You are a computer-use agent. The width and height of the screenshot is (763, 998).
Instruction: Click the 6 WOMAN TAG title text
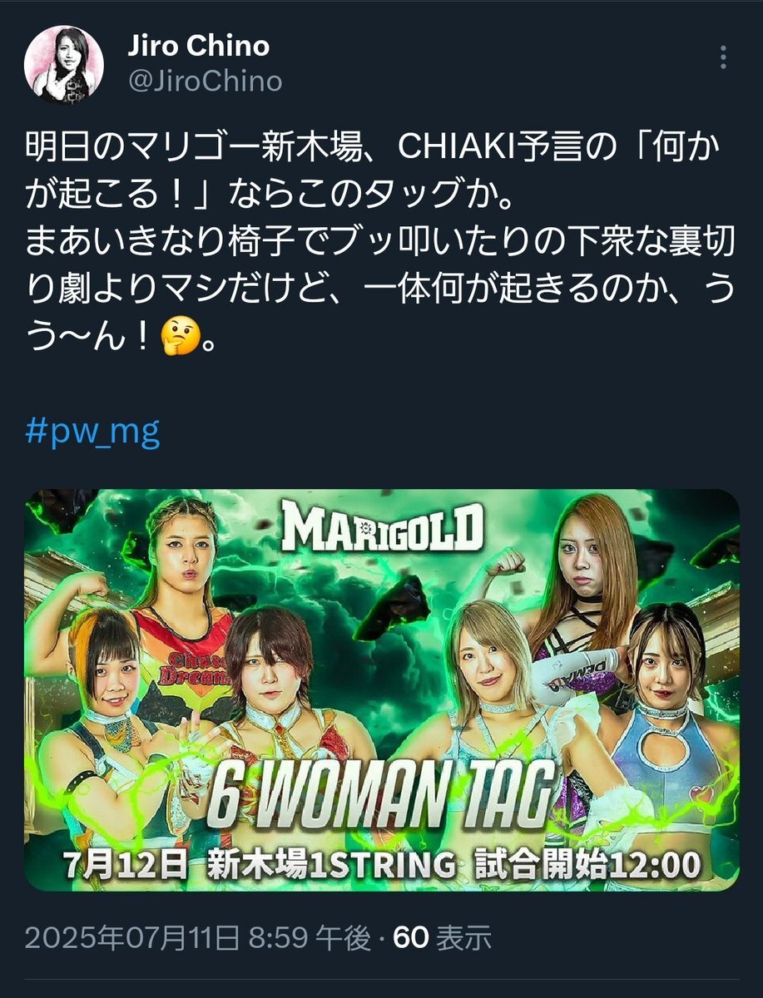(382, 797)
